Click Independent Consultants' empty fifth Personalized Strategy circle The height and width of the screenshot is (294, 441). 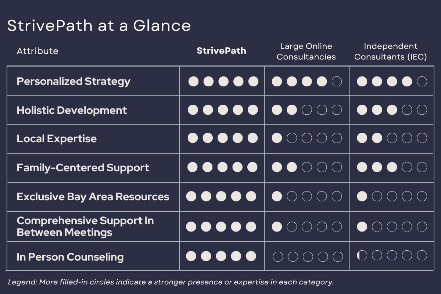click(x=422, y=81)
